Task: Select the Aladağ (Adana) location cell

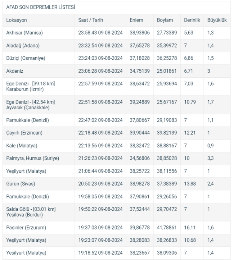Action: 23,45
